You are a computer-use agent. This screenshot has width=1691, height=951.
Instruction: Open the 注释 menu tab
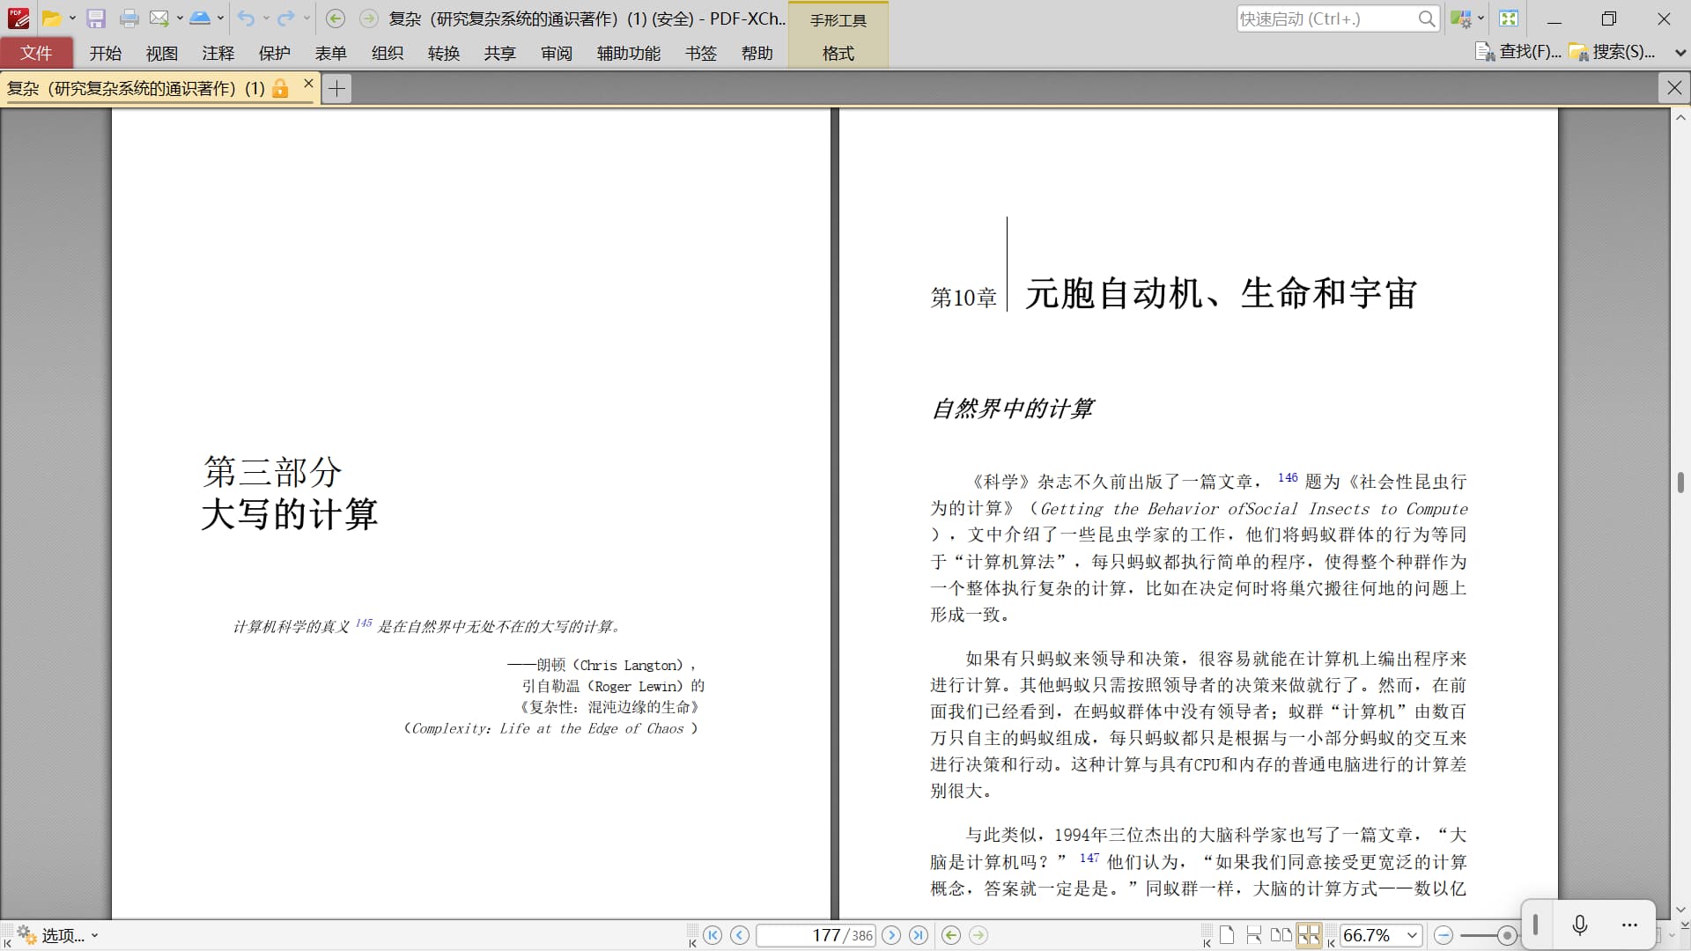point(218,53)
